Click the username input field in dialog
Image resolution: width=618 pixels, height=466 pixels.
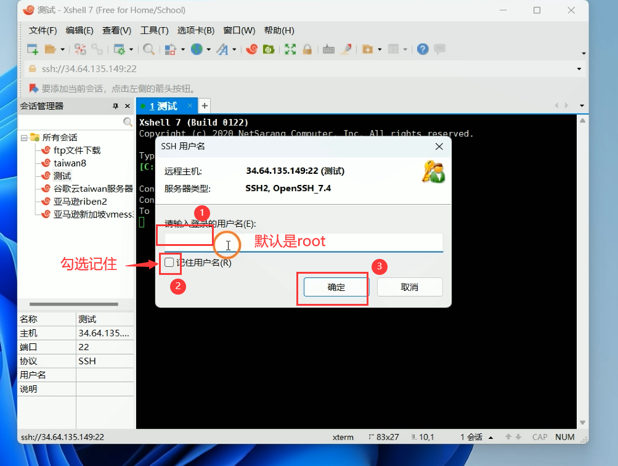304,242
